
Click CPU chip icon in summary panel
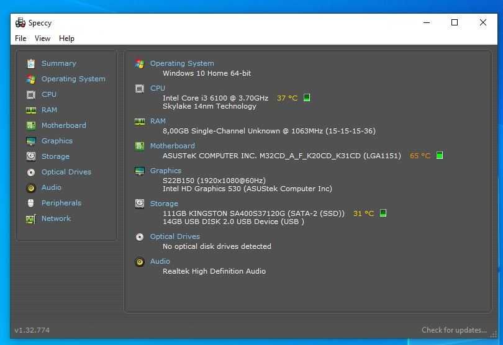[x=140, y=89]
